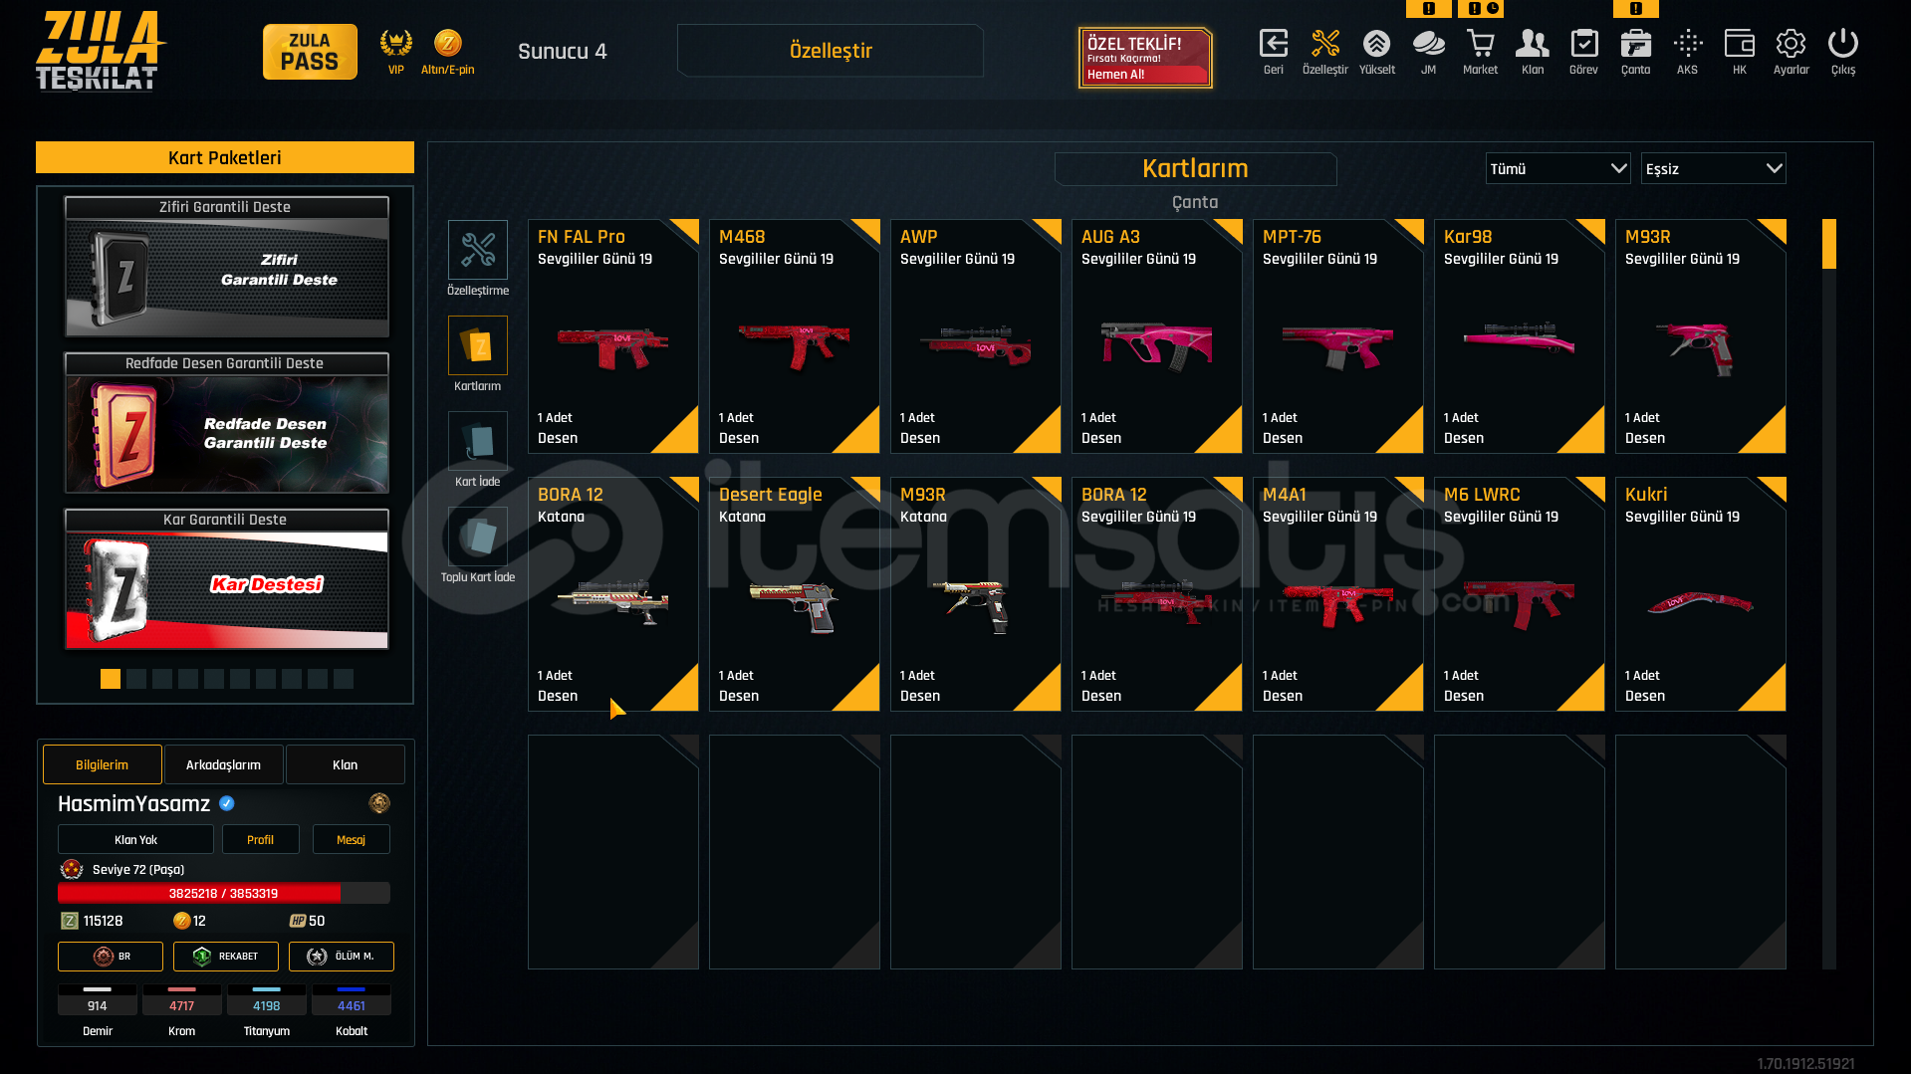Expand the Tümü filter dropdown
This screenshot has width=1911, height=1074.
coord(1557,168)
